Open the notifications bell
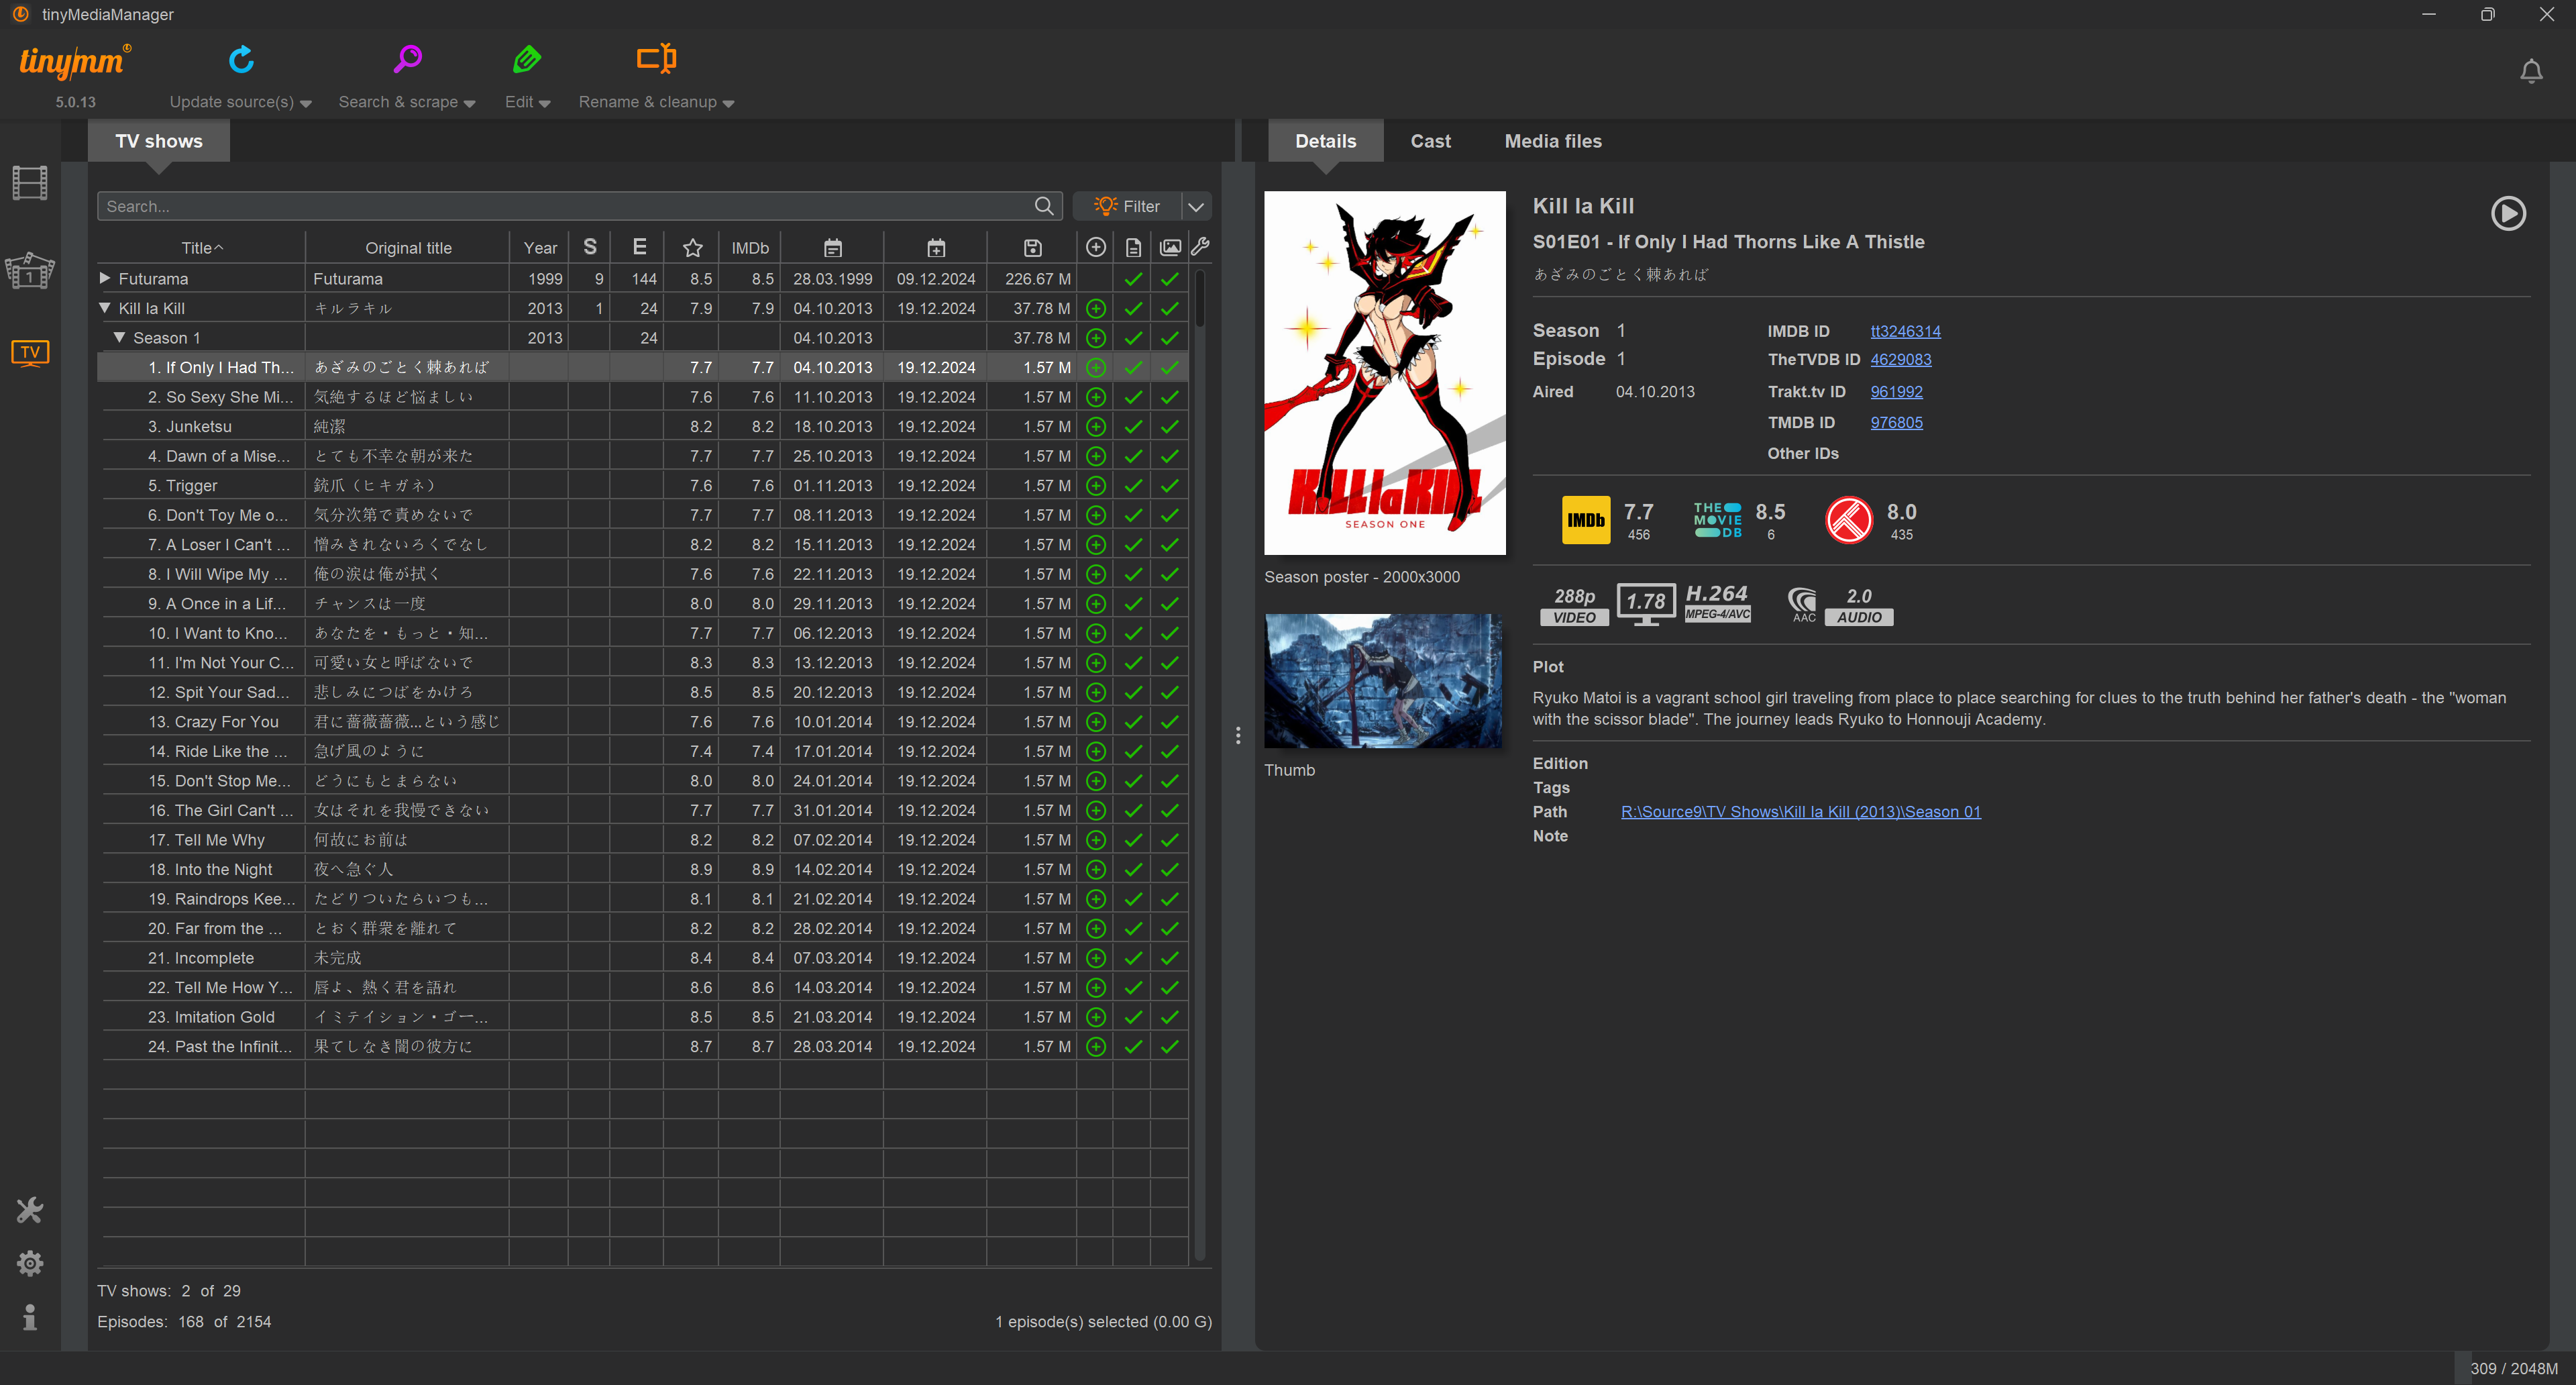 click(2531, 72)
